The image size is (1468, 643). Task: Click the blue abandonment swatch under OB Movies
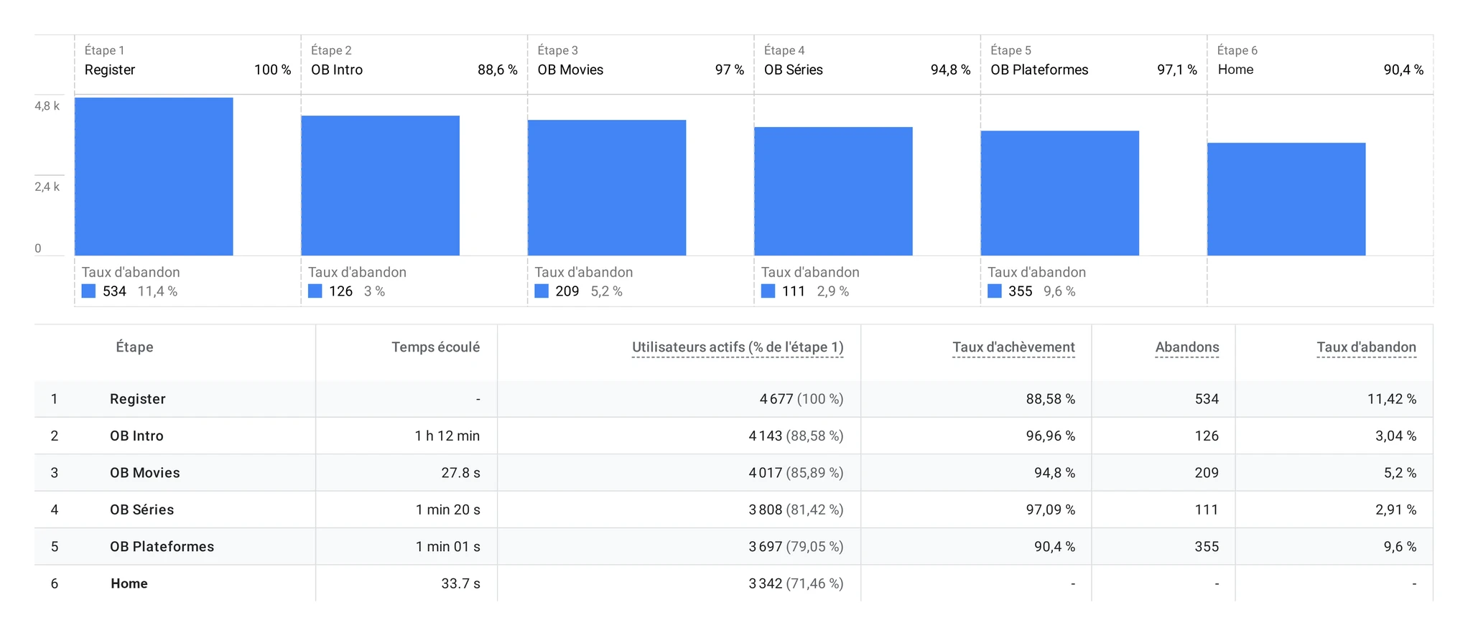[542, 291]
